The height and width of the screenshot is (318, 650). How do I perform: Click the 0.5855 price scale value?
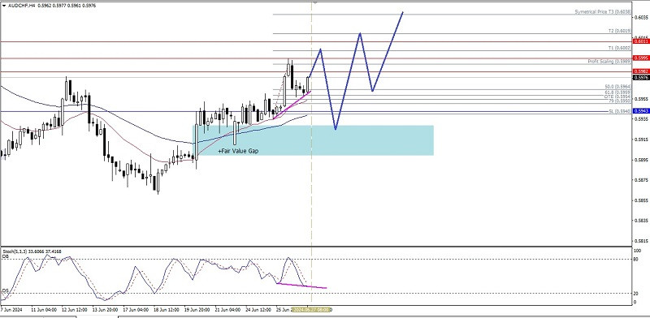(640, 200)
